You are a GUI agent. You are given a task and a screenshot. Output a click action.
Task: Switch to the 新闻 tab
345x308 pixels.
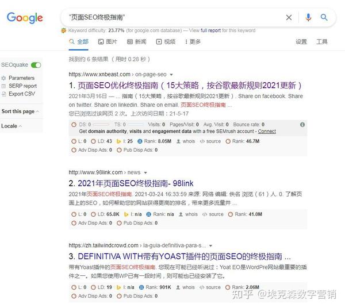pos(136,41)
